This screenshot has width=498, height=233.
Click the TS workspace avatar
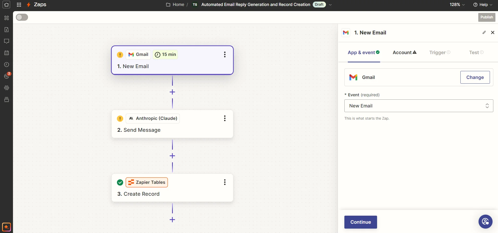point(195,5)
